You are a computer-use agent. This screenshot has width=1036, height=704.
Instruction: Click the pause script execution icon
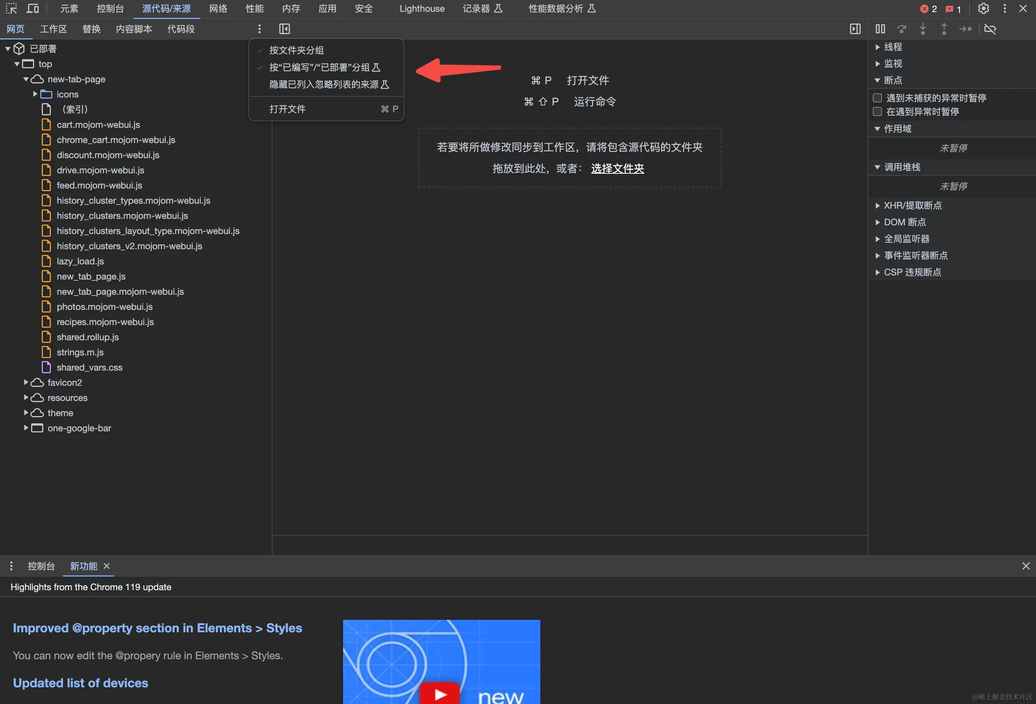click(x=880, y=29)
